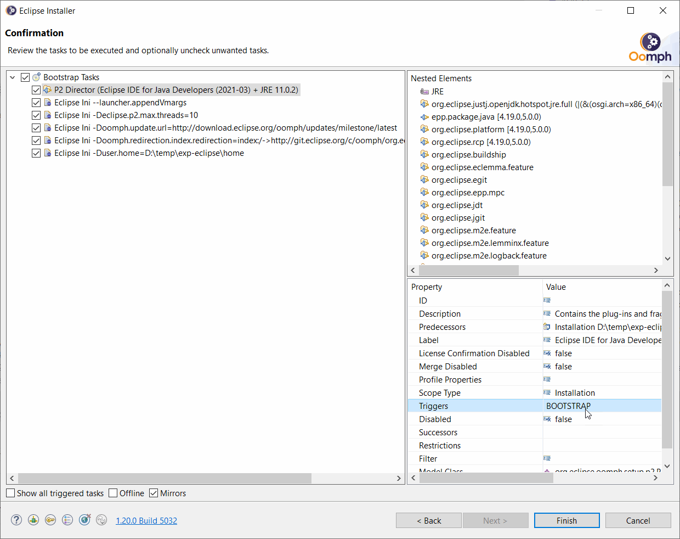Select org.eclipse.m2e.lemminx.feature entry

pos(490,243)
